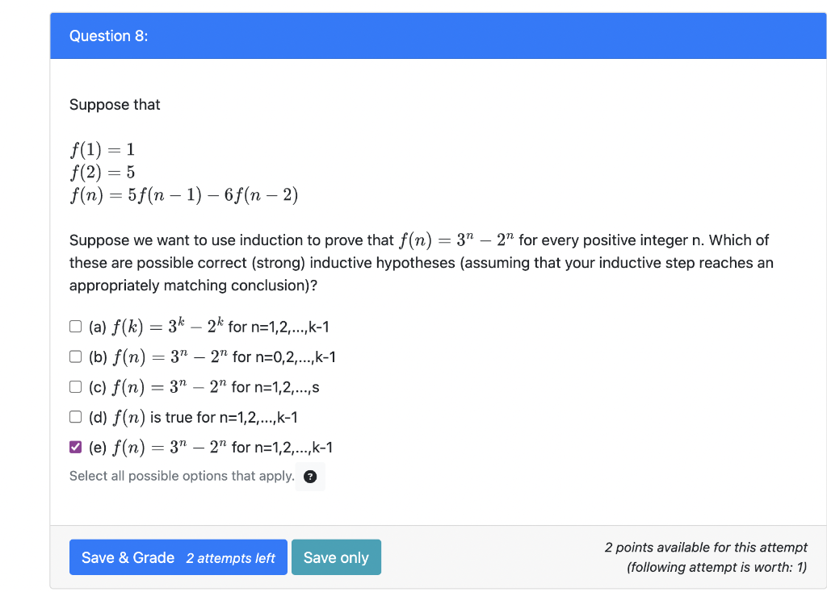Check option (d) f(n) is true
The image size is (827, 592).
pos(75,416)
